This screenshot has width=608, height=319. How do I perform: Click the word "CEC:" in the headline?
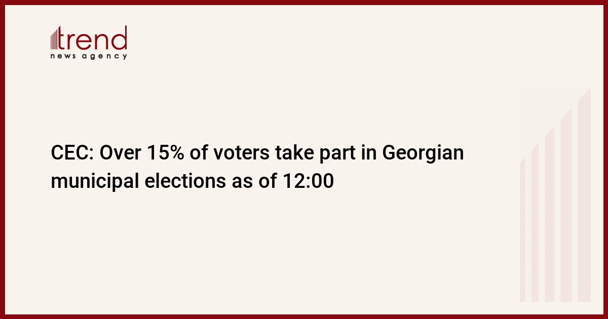pyautogui.click(x=72, y=153)
